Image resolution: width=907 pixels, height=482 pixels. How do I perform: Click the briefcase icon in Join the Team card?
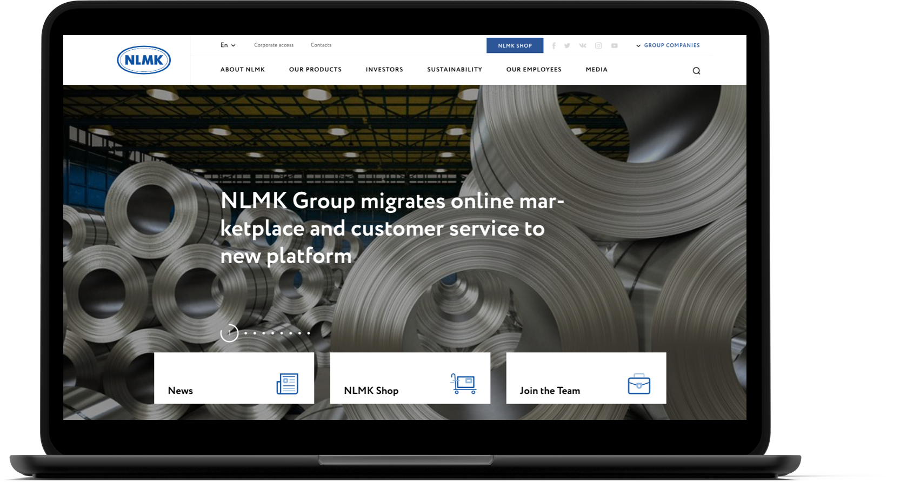point(639,384)
